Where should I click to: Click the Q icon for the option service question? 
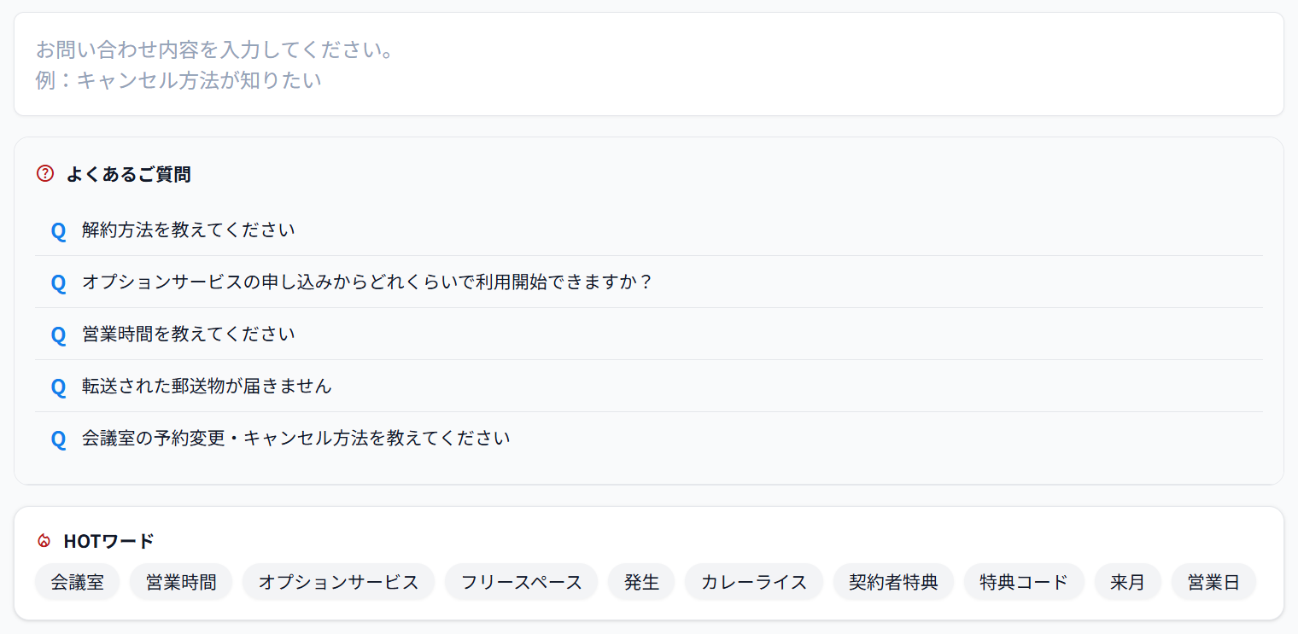tap(58, 282)
